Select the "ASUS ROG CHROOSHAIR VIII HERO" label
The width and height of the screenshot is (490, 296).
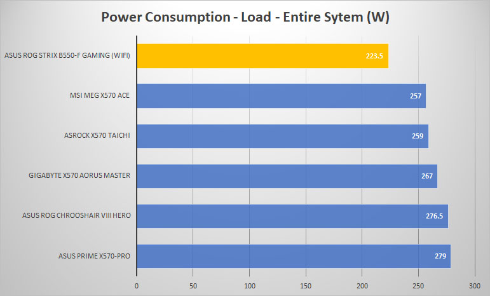coord(76,215)
